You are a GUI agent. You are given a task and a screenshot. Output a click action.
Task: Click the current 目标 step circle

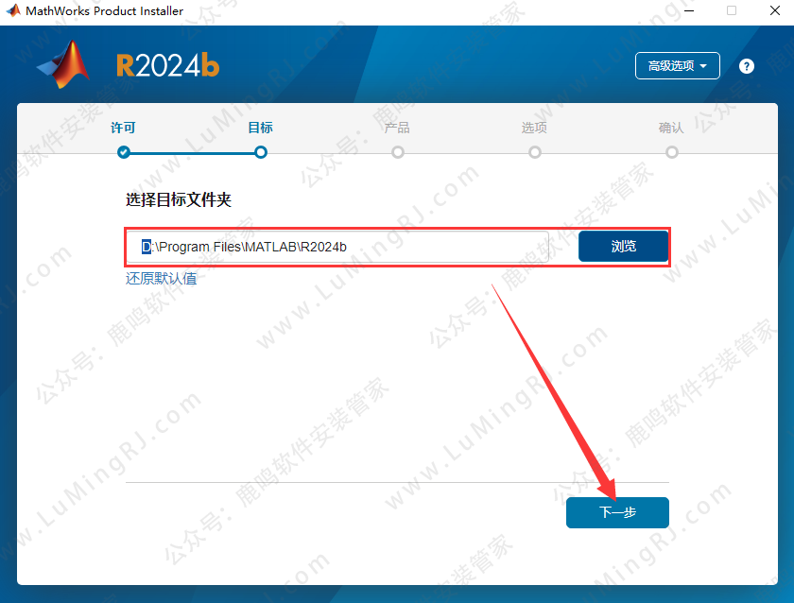[x=261, y=152]
